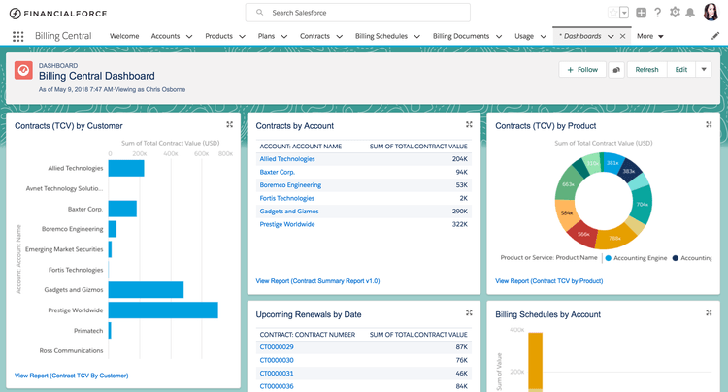The width and height of the screenshot is (728, 392).
Task: Go to the Usage tab
Action: 524,36
